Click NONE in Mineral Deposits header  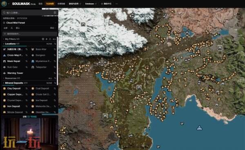(x=49, y=83)
